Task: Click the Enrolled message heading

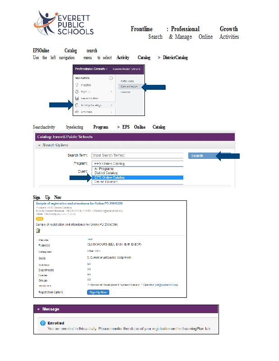Action: pos(56,323)
